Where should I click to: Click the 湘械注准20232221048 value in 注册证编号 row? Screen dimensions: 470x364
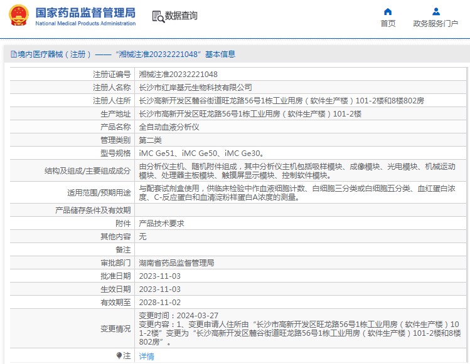pyautogui.click(x=178, y=74)
